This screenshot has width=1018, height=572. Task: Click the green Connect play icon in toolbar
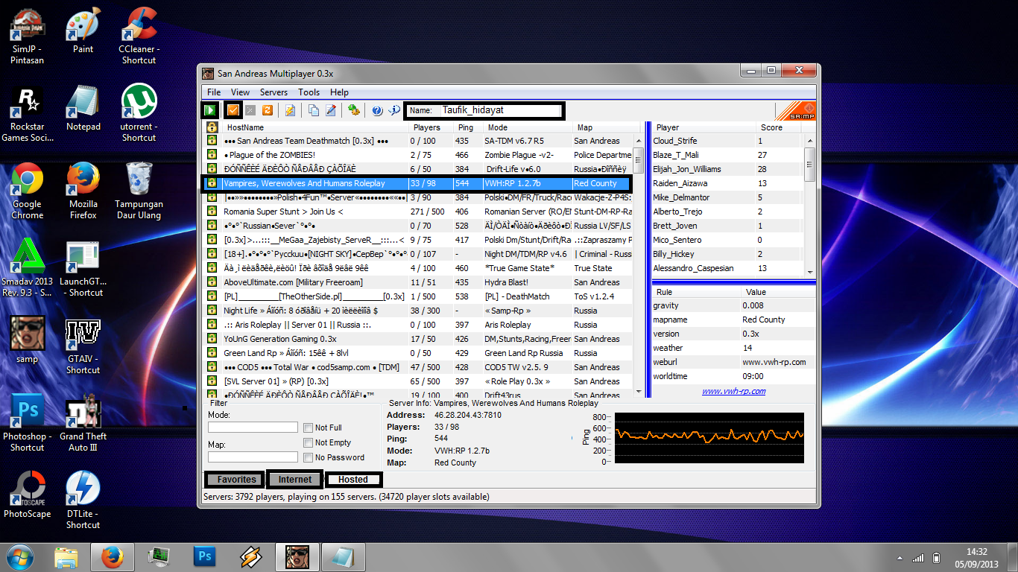tap(211, 110)
